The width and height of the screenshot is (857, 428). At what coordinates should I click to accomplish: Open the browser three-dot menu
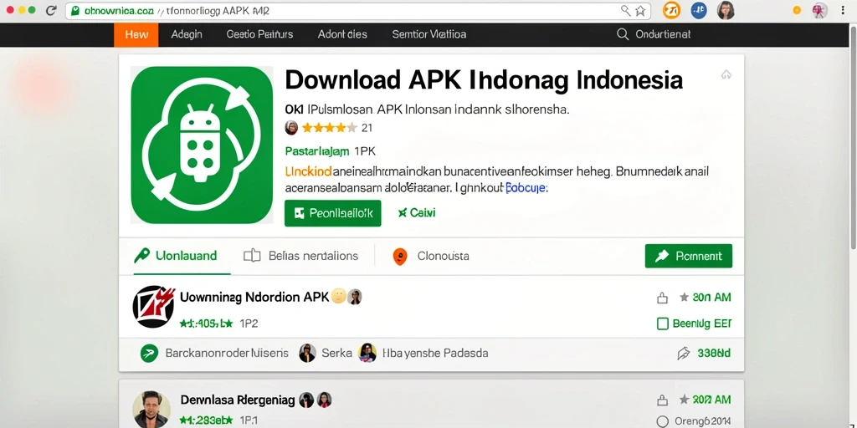[844, 10]
